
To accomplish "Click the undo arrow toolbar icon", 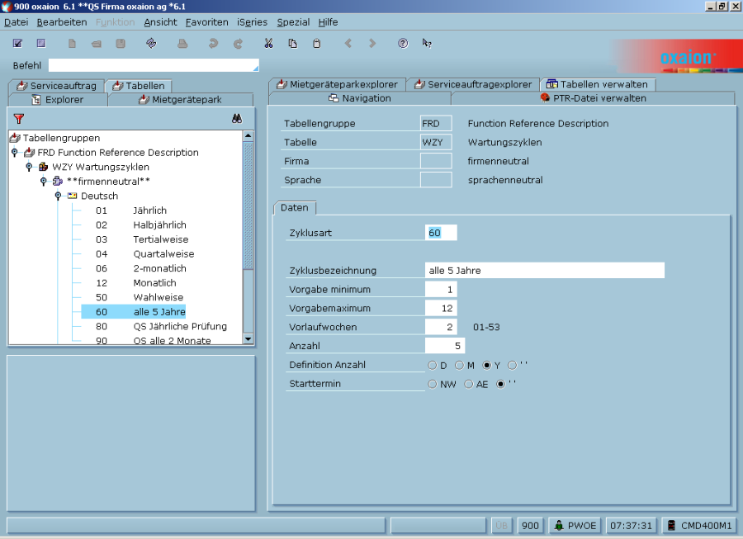I will 213,44.
